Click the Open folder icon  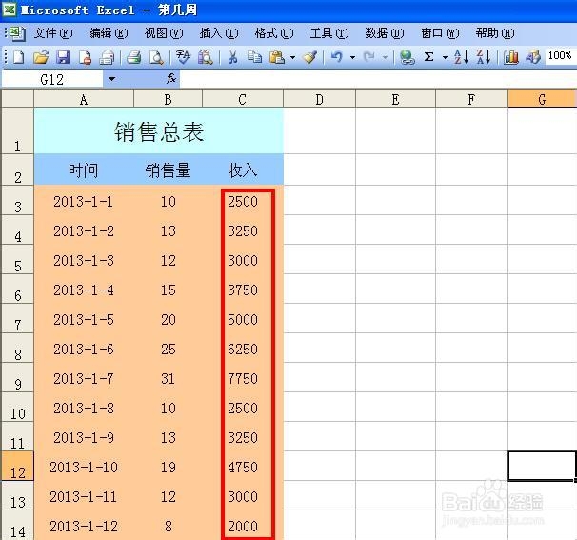pyautogui.click(x=41, y=57)
